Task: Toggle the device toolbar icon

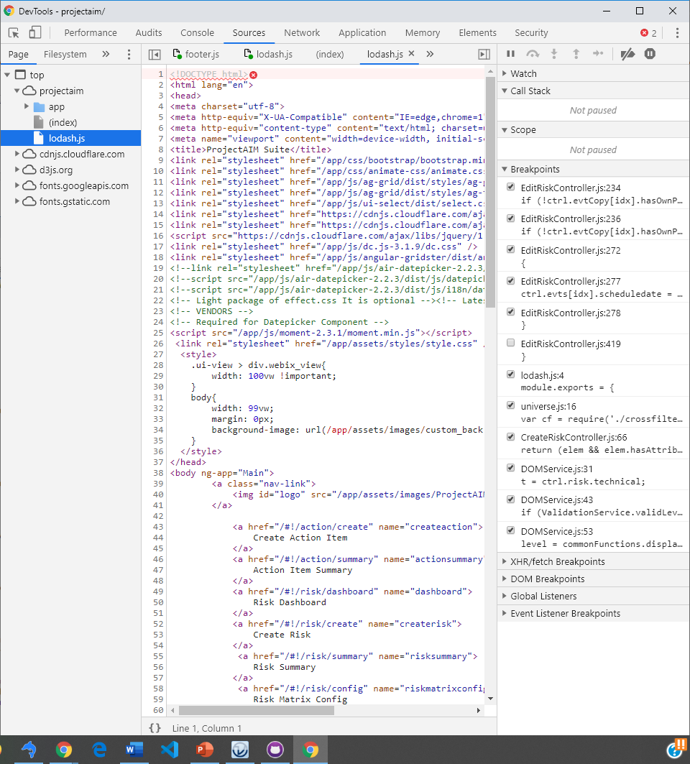Action: coord(34,32)
